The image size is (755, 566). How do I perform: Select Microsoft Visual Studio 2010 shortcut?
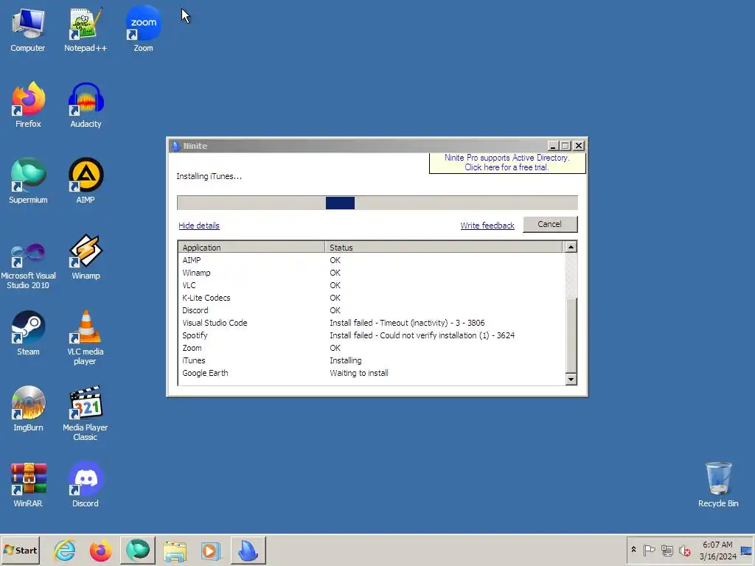[28, 265]
